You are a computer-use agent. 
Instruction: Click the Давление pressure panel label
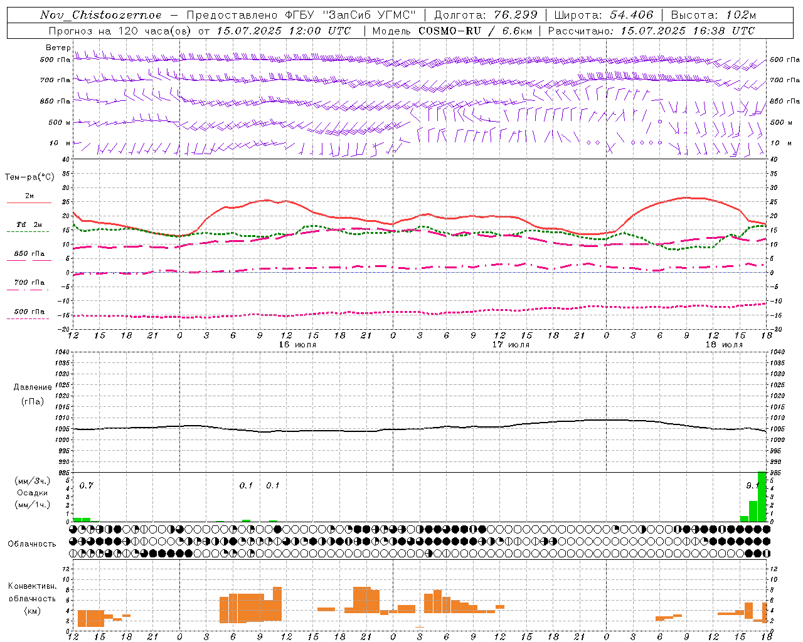click(x=32, y=387)
